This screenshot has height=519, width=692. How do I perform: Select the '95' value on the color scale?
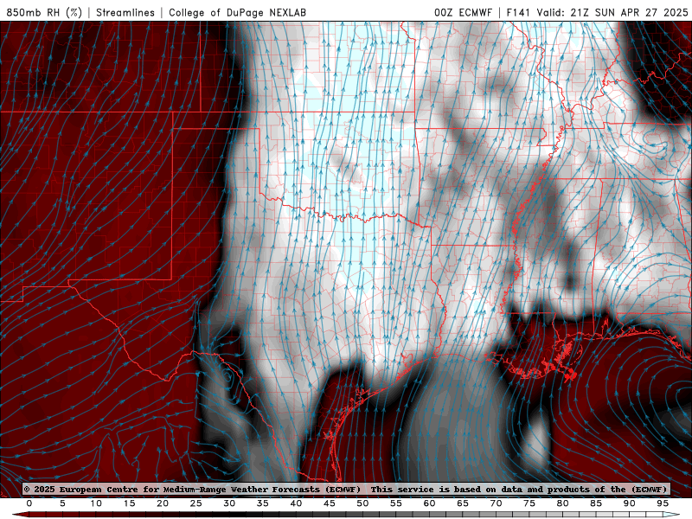pos(663,503)
